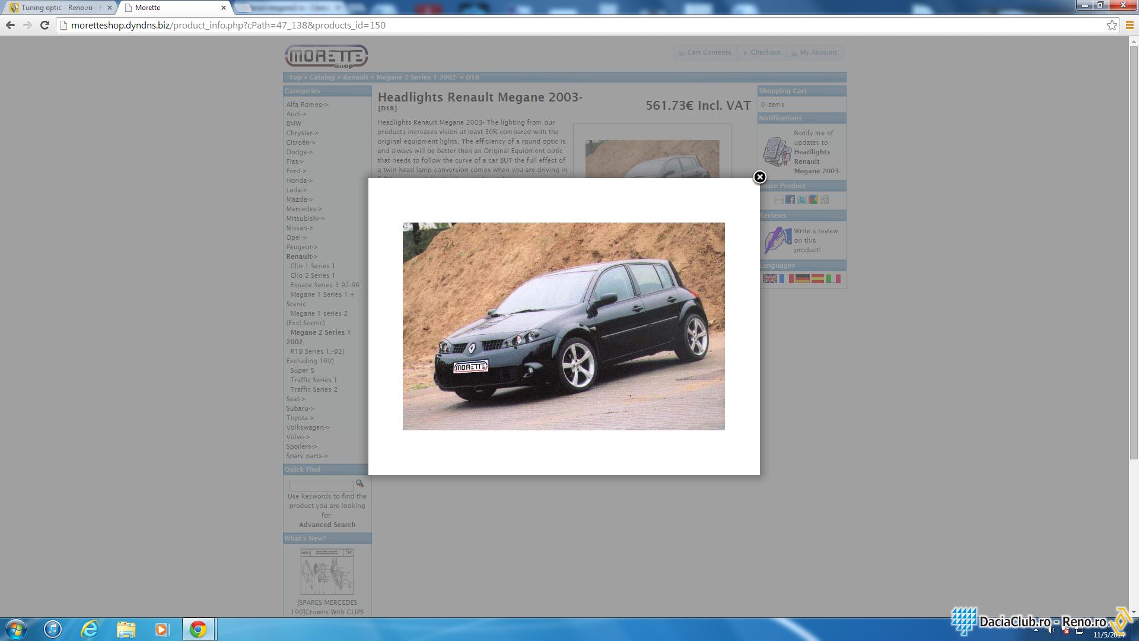The image size is (1139, 641).
Task: Open Cart Contents
Action: 705,52
